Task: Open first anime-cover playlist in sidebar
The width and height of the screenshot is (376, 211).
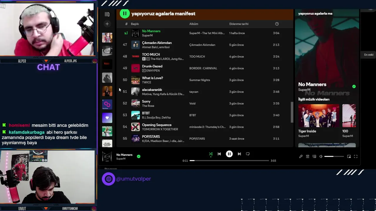Action: (107, 38)
